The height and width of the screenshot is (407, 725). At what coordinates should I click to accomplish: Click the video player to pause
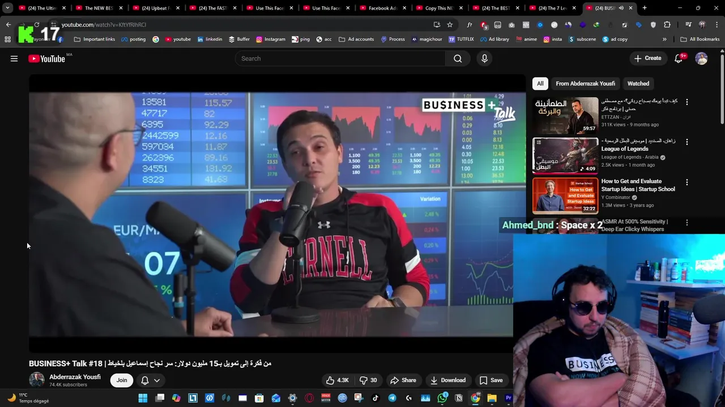pyautogui.click(x=271, y=215)
